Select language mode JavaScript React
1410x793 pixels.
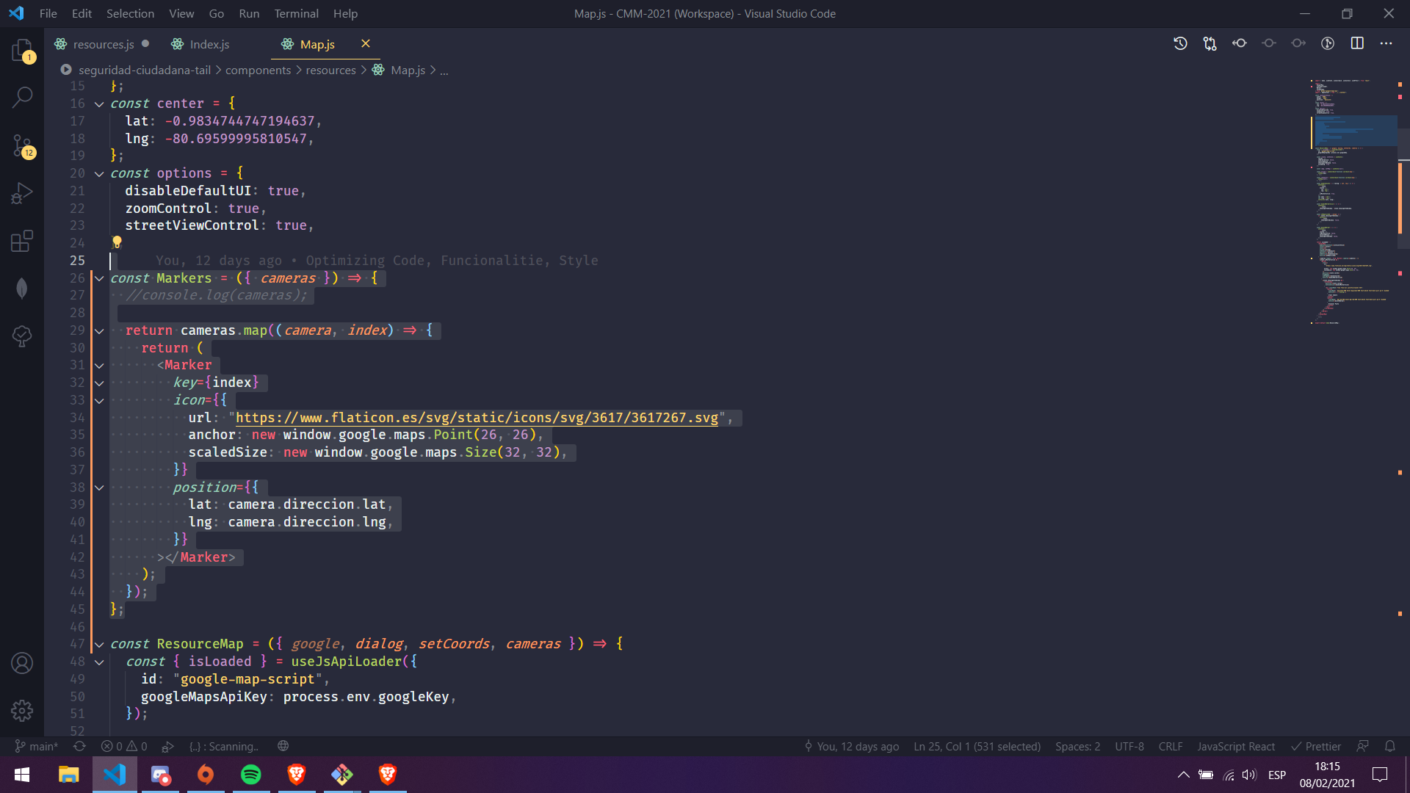(1235, 746)
